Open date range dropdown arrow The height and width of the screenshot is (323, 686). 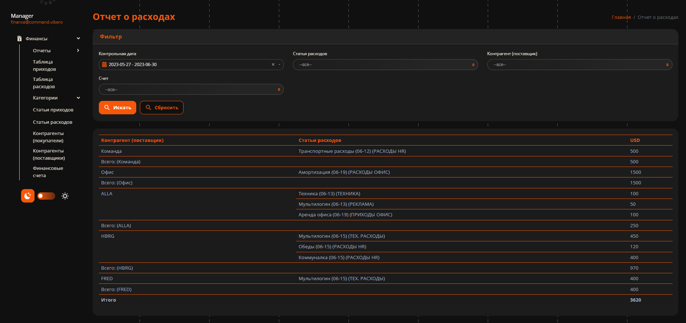279,65
